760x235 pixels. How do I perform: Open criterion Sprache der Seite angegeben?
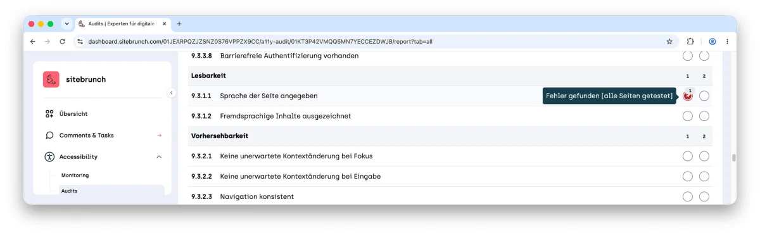[x=269, y=96]
